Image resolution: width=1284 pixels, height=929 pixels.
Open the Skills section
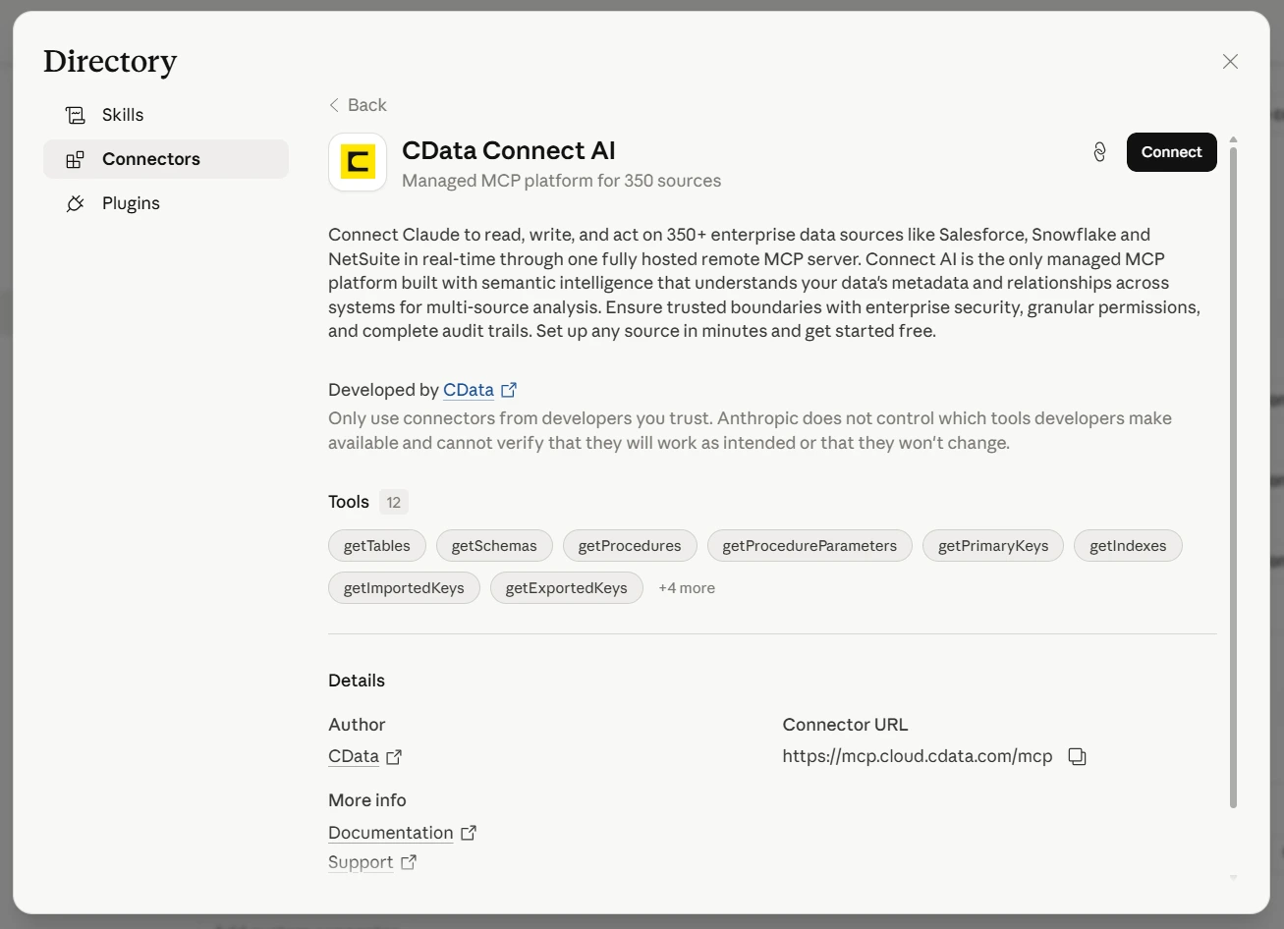coord(166,115)
